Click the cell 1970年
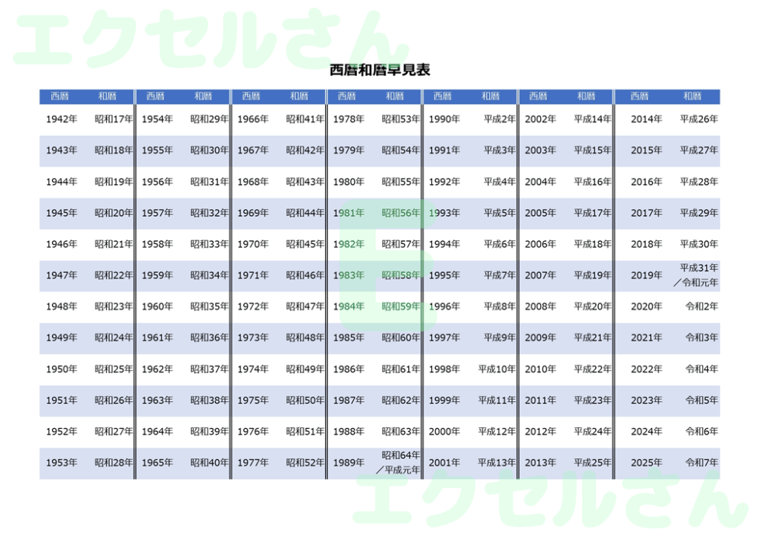Image resolution: width=760 pixels, height=537 pixels. (x=252, y=244)
